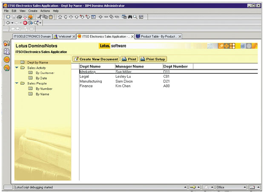Open the By Number view
Screen dimensions: 264x193
click(x=44, y=89)
